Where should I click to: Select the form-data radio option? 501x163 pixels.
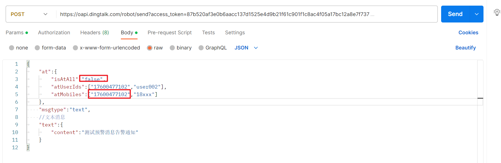click(37, 48)
